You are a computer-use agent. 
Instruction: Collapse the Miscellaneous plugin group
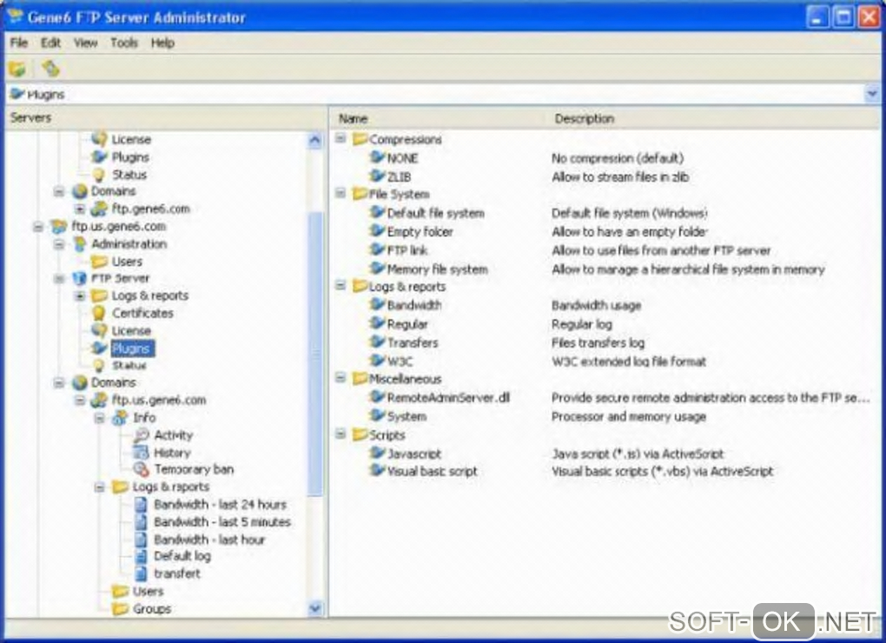pyautogui.click(x=341, y=378)
